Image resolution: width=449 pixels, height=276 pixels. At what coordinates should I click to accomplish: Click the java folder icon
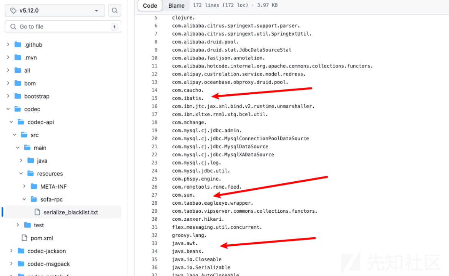(31, 160)
